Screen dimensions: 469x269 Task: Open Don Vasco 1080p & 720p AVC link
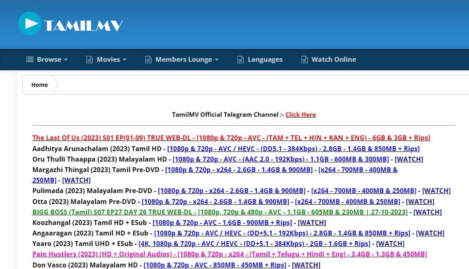click(215, 265)
